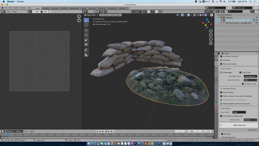The height and width of the screenshot is (146, 259).
Task: Collapse the Collection in the outliner
Action: tap(219, 17)
